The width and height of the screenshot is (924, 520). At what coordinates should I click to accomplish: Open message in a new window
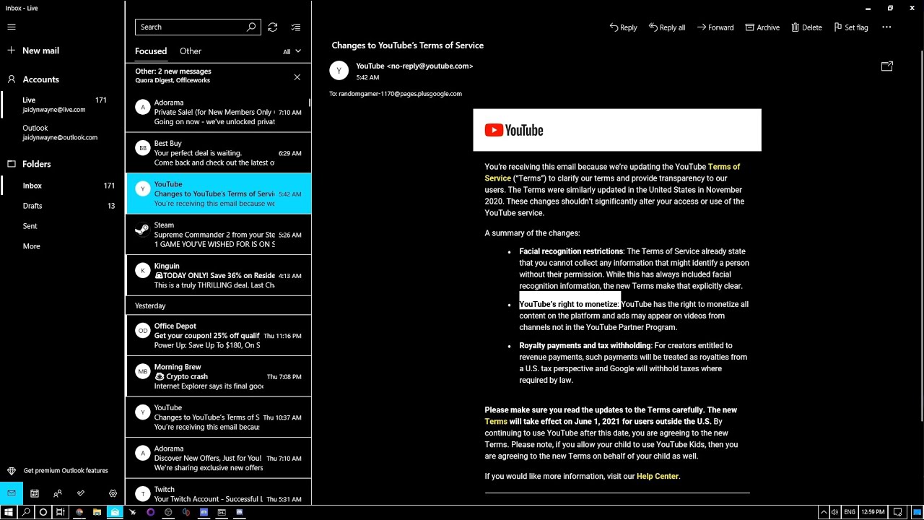point(887,66)
